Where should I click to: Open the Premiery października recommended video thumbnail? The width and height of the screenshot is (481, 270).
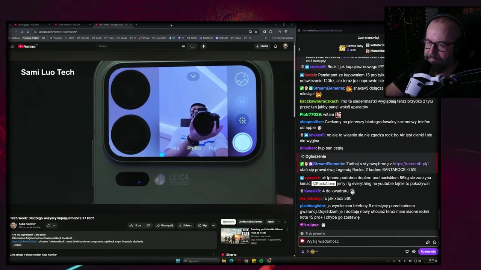click(x=235, y=236)
